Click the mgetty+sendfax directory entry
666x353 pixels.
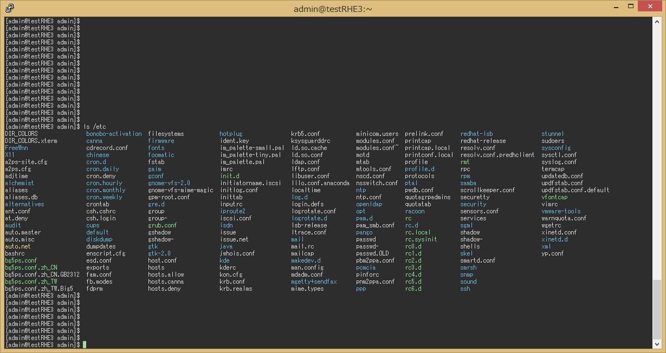[x=314, y=282]
